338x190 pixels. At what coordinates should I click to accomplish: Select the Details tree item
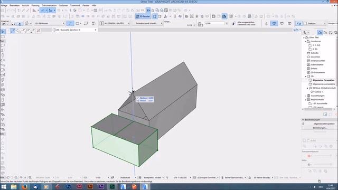tap(314, 69)
